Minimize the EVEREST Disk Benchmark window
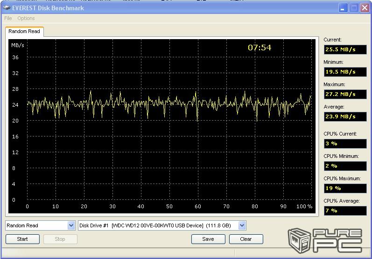Viewport: 372px width, 259px height. [x=342, y=8]
